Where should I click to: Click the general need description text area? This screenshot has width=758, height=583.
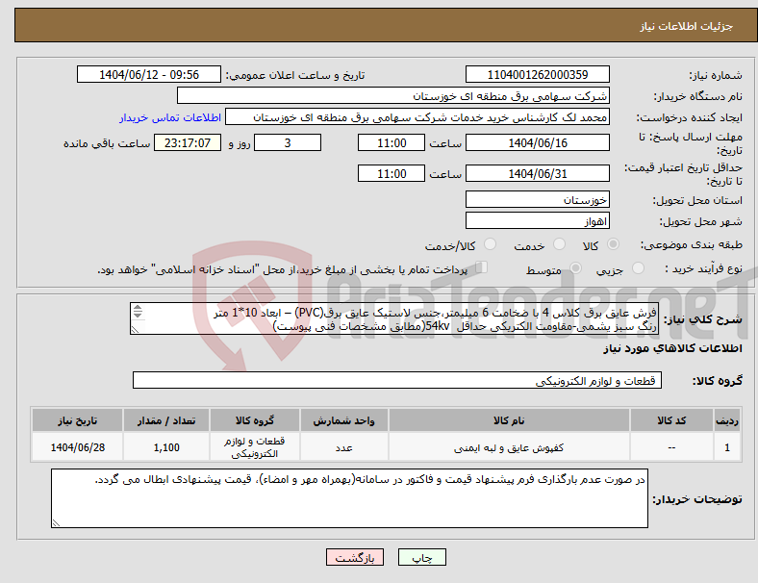click(394, 318)
